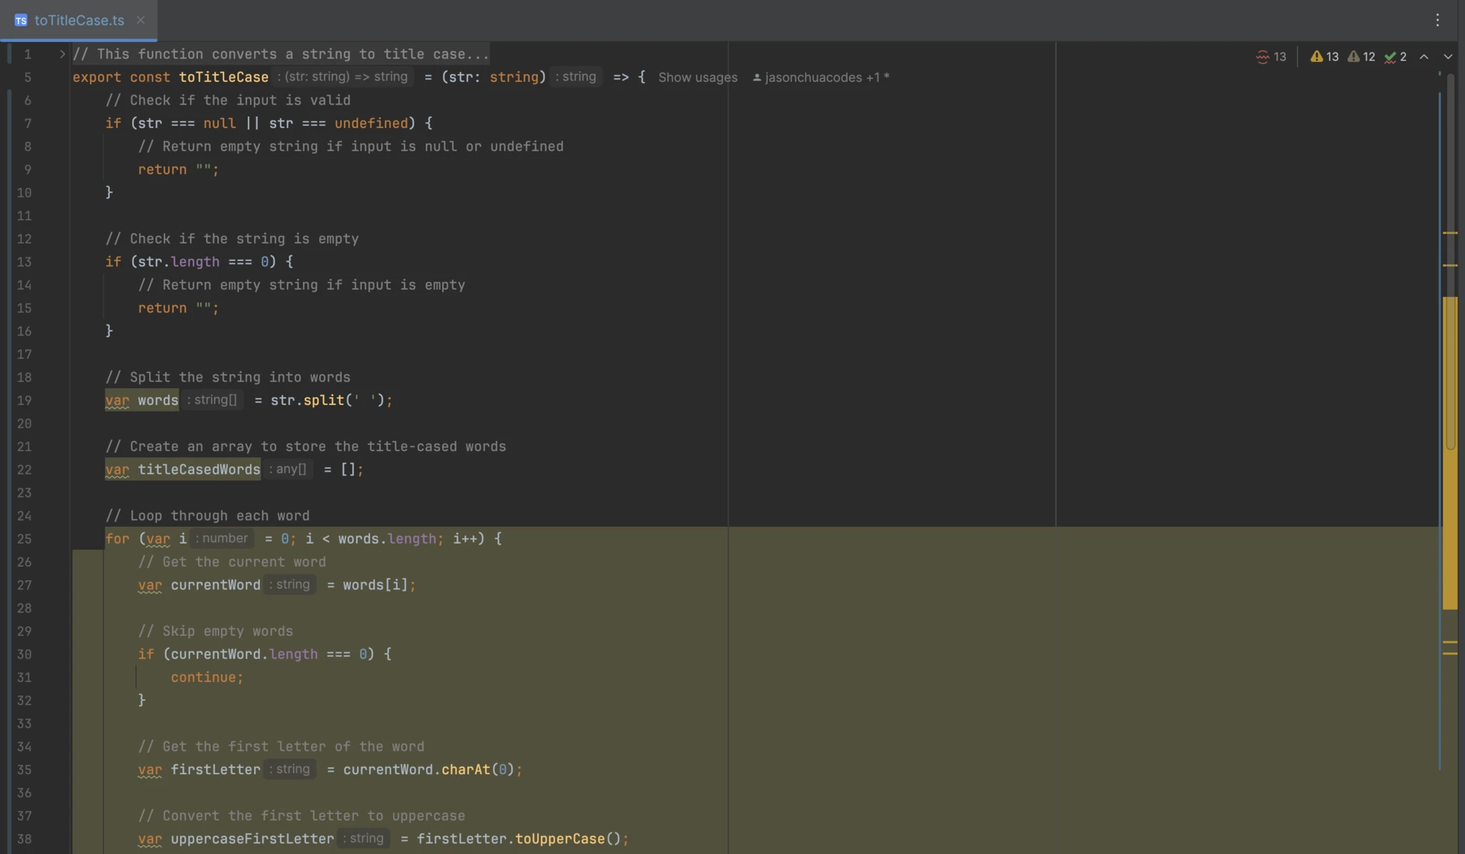Click line number 5 in the gutter
This screenshot has height=854, width=1465.
pyautogui.click(x=28, y=78)
